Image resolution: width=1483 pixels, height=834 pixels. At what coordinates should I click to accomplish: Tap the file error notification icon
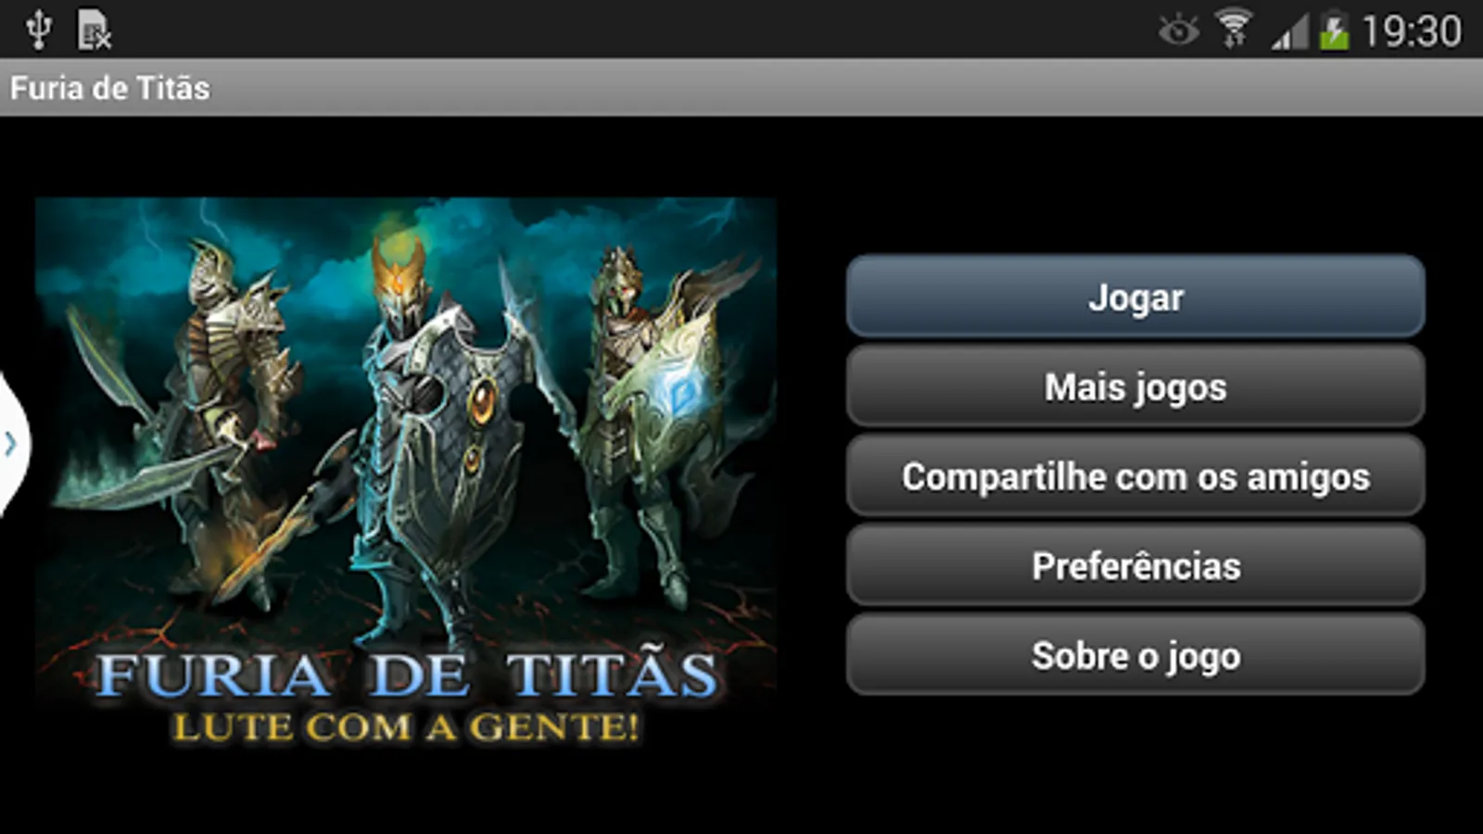click(x=93, y=30)
